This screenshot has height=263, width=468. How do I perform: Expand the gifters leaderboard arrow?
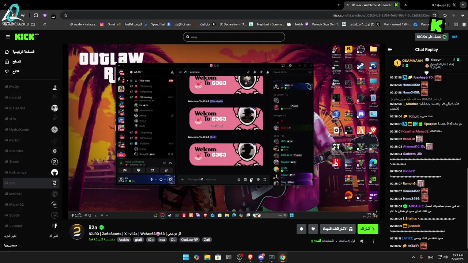(x=426, y=73)
